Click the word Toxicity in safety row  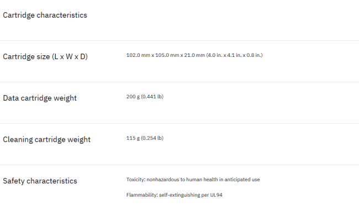135,179
